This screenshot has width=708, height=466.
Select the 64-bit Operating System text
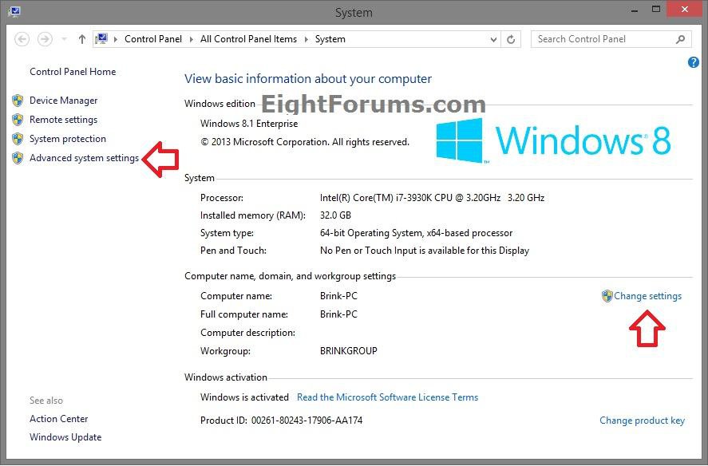pos(417,233)
